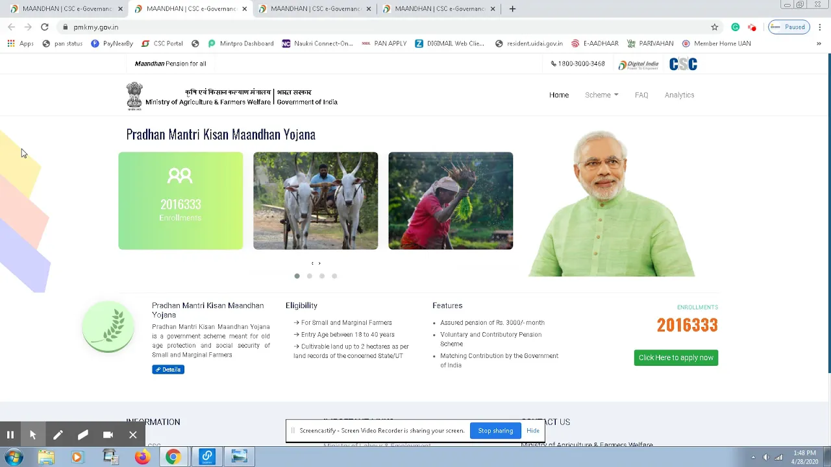The width and height of the screenshot is (831, 467).
Task: Open the woman farmer paddy image
Action: pyautogui.click(x=451, y=200)
